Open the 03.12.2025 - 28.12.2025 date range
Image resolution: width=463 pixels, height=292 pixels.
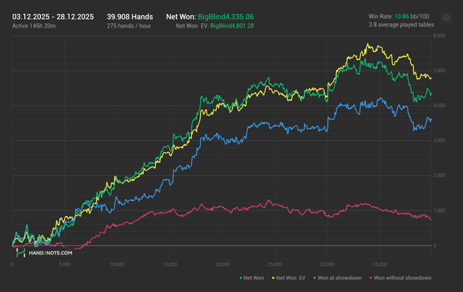click(54, 15)
